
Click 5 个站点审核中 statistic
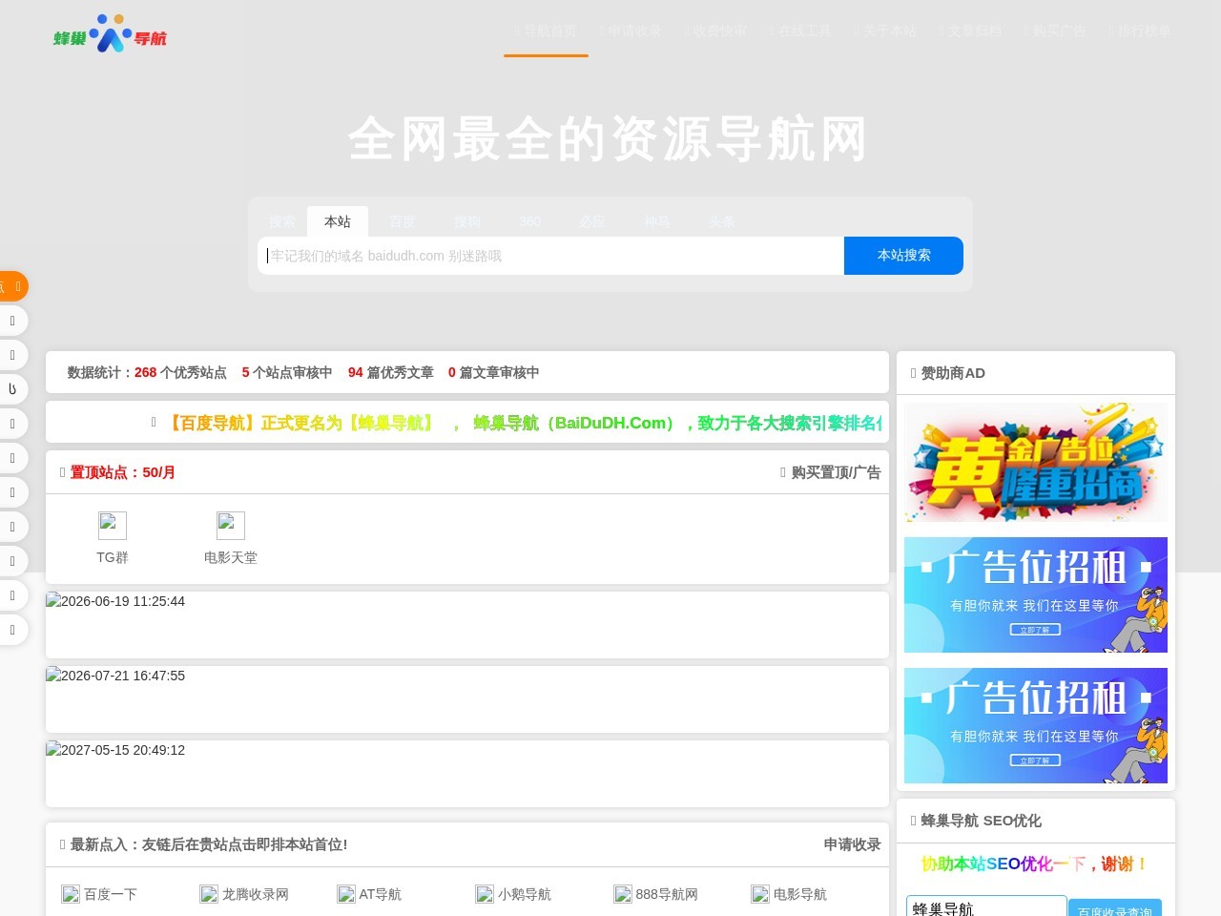pos(287,372)
